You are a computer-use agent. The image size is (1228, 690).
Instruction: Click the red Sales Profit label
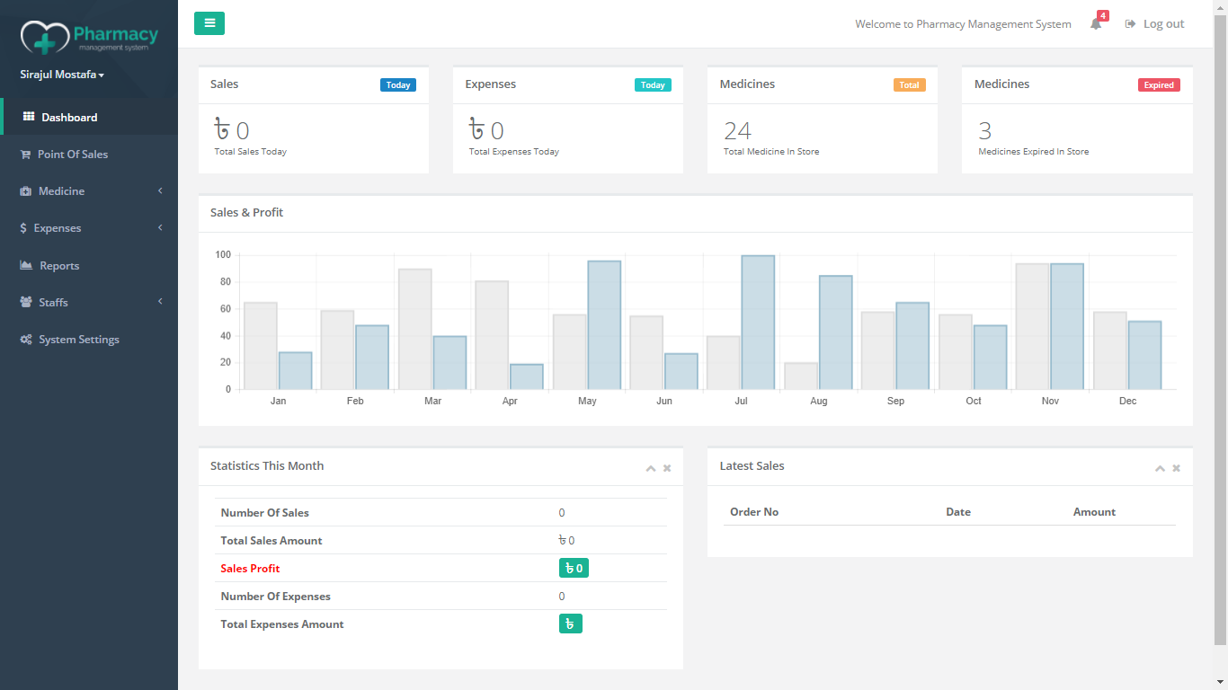tap(250, 569)
